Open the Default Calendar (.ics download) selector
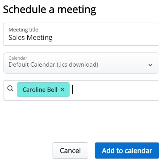 click(x=81, y=63)
